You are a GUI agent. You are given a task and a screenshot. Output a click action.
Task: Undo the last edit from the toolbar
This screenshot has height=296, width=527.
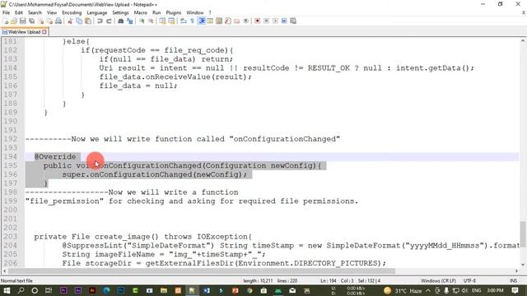(x=100, y=21)
